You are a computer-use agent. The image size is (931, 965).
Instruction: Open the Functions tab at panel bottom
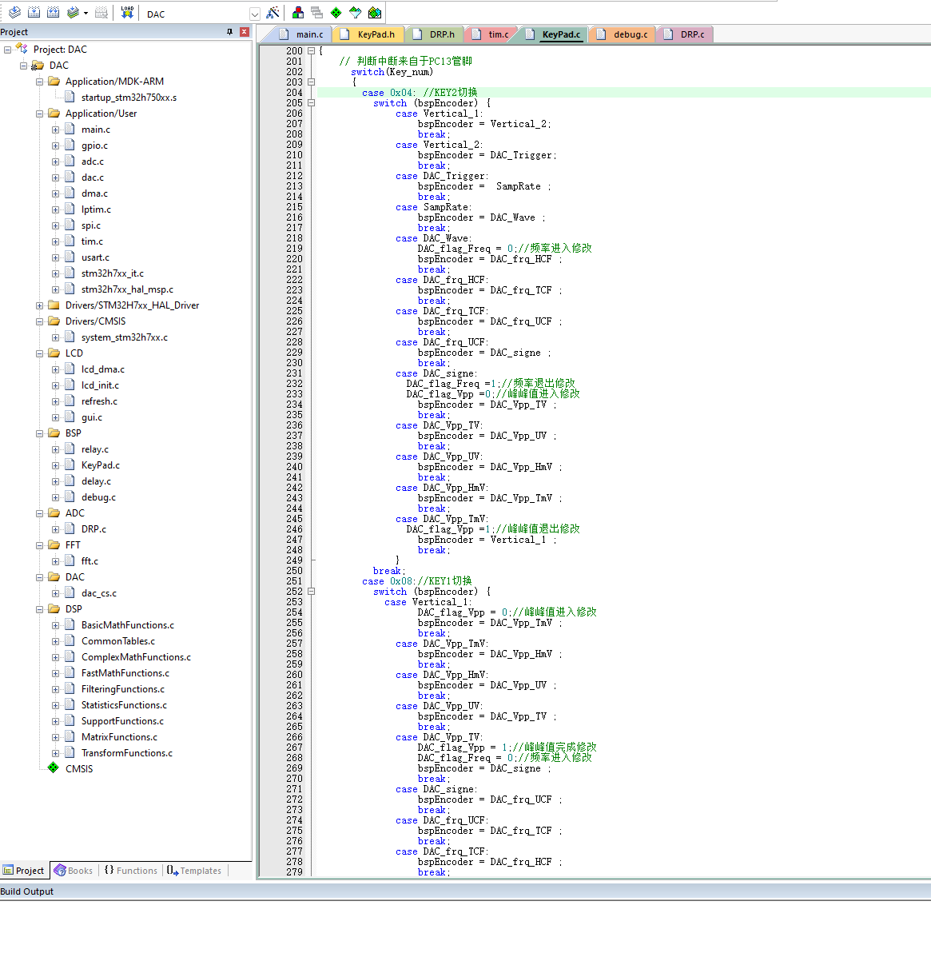(x=130, y=871)
